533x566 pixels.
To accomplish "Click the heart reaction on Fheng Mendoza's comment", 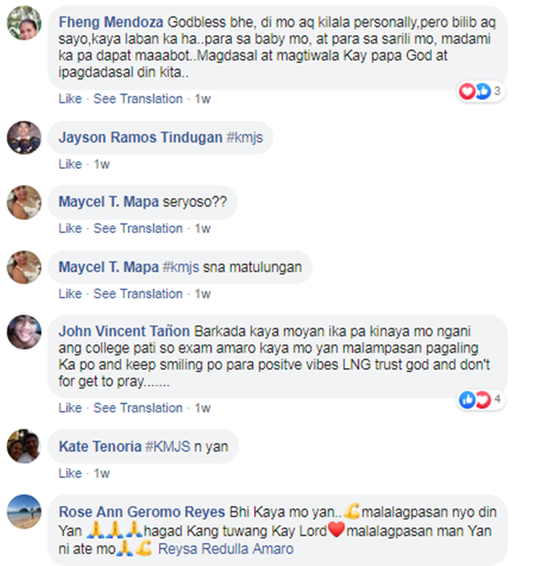I will 467,91.
